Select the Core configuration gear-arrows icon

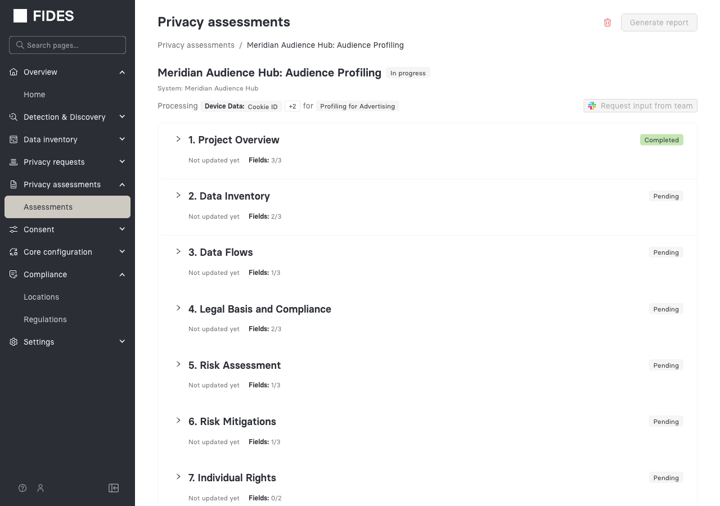coord(12,252)
